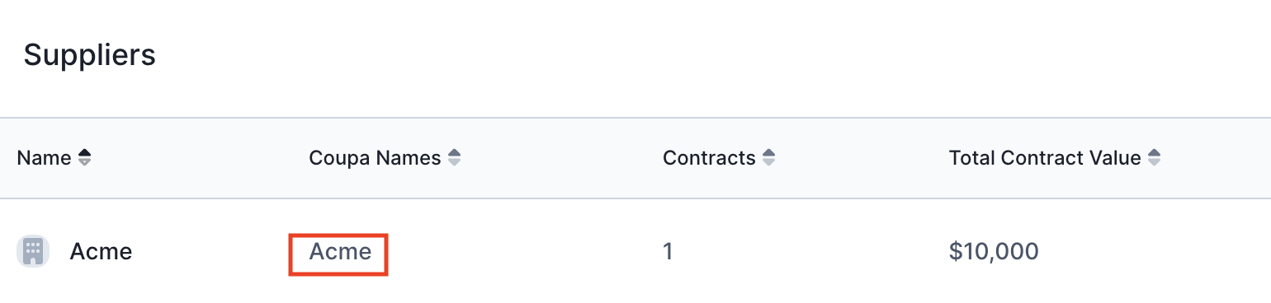Image resolution: width=1271 pixels, height=303 pixels.
Task: Select the red-outlined Acme Coupa name
Action: click(340, 251)
